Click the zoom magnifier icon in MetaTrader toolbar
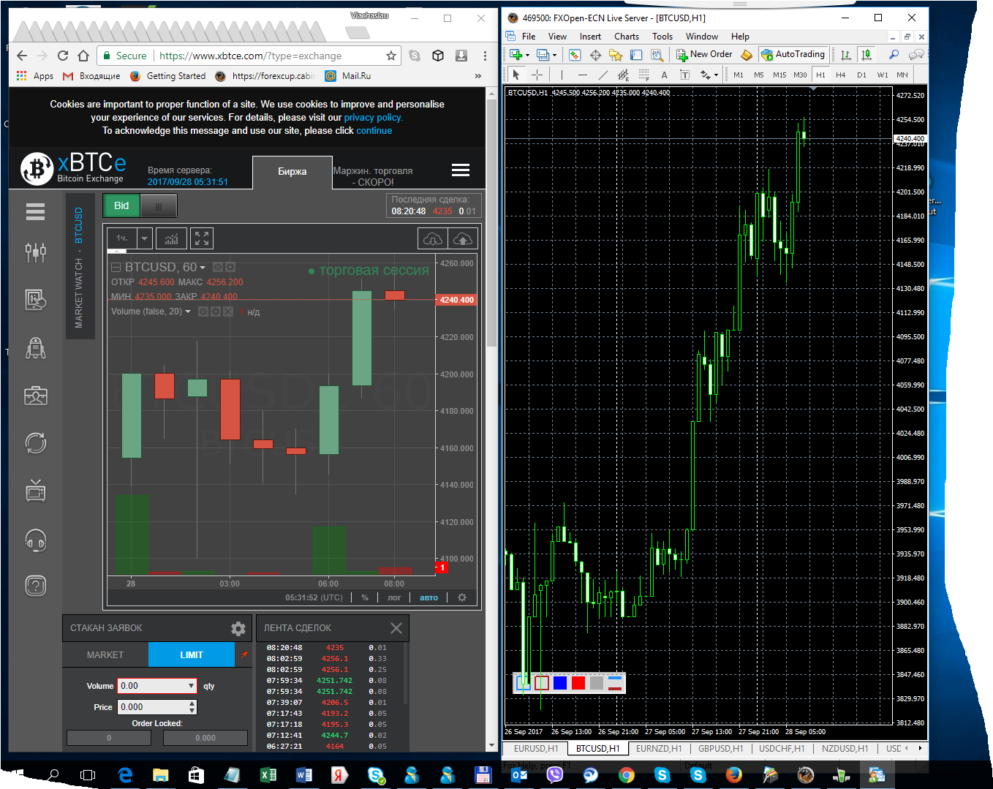The image size is (993, 789). (894, 55)
